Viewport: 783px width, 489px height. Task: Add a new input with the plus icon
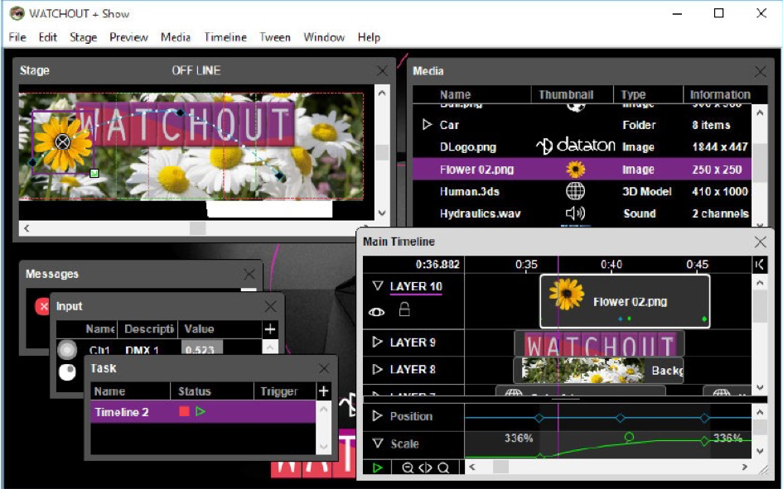pos(269,328)
